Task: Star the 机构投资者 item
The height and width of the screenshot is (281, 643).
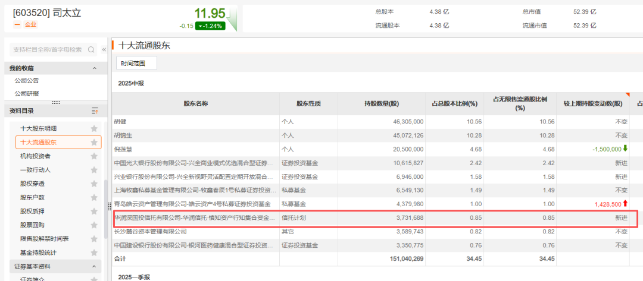Action: tap(93, 156)
